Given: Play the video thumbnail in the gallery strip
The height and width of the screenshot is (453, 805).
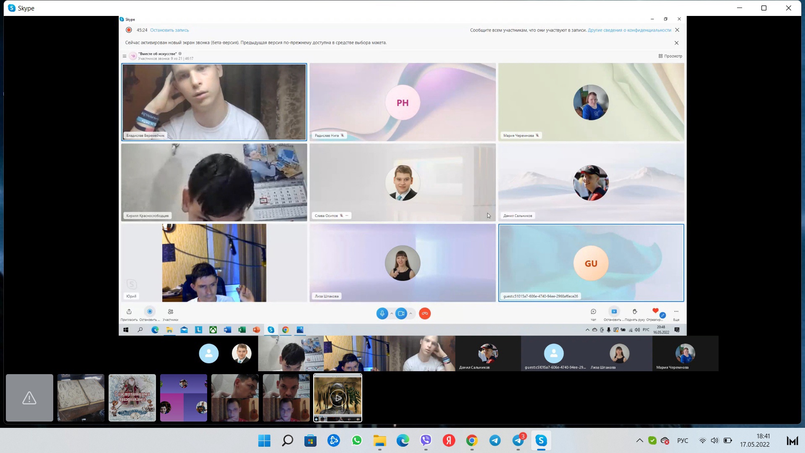Looking at the screenshot, I should point(338,398).
